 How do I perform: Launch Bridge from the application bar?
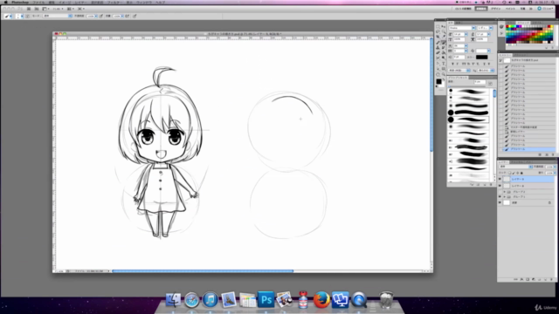tap(29, 9)
